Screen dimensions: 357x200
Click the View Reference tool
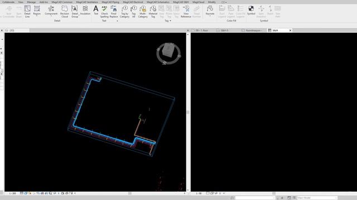coord(186,12)
